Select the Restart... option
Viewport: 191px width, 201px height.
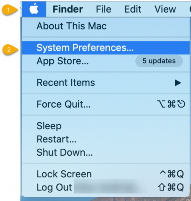56,139
